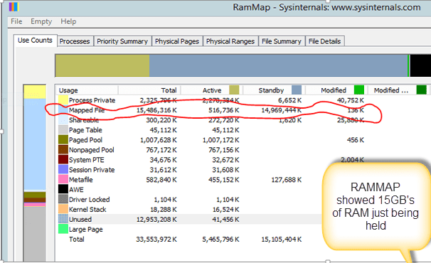Select the AWE row label
Image resolution: width=431 pixels, height=263 pixels.
point(76,189)
